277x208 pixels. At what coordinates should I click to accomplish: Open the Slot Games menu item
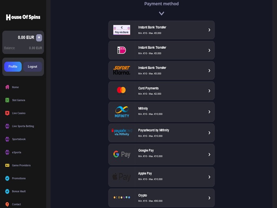[x=18, y=100]
